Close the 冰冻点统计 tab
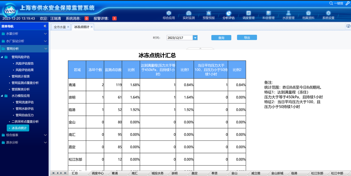 pos(92,27)
